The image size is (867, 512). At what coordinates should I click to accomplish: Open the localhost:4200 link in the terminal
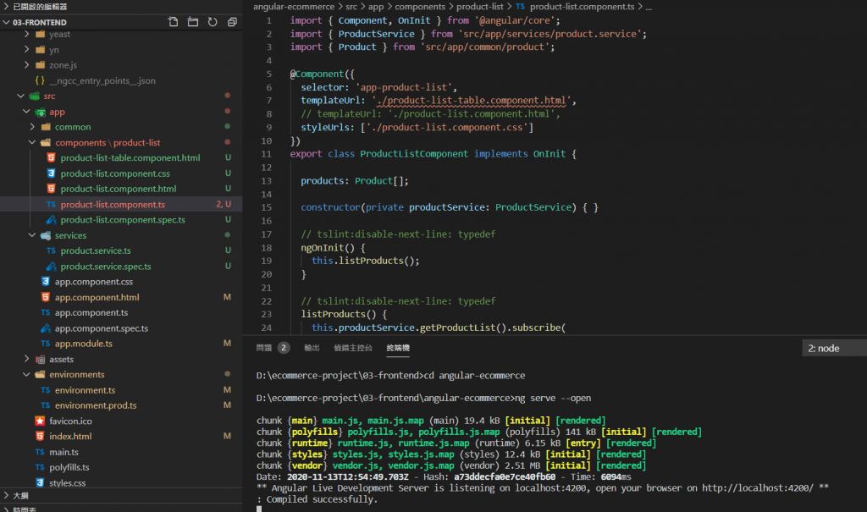[x=758, y=488]
